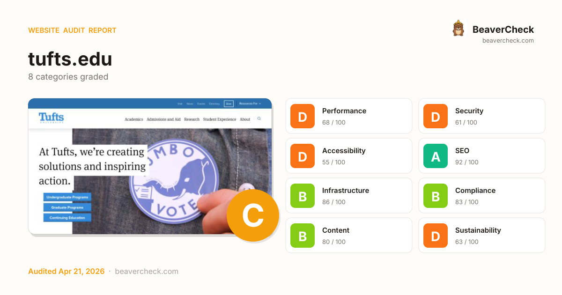Open the beavercheck.com link under the logo
Image resolution: width=562 pixels, height=295 pixels.
[x=508, y=41]
